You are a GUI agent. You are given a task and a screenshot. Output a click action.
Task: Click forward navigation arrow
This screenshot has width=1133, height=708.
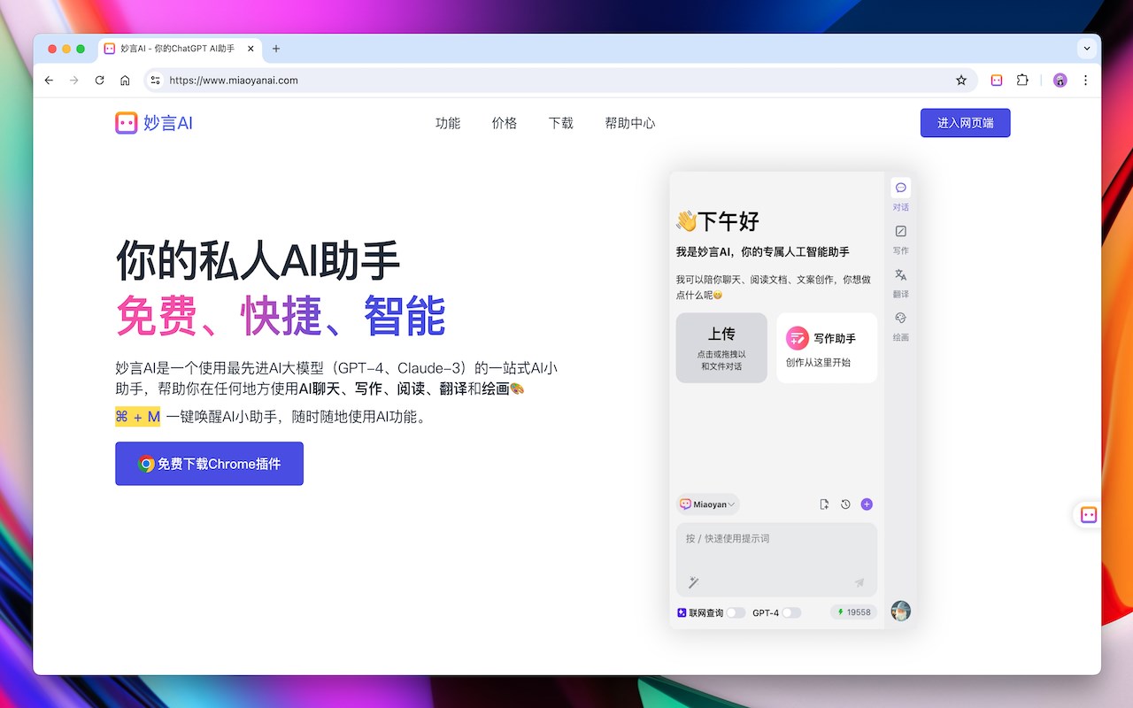pos(73,80)
